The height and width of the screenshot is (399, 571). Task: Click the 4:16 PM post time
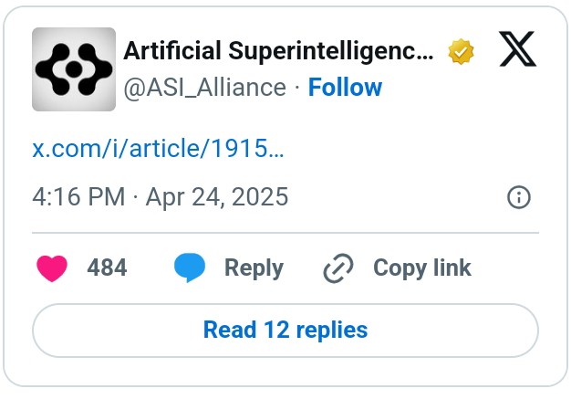point(76,196)
